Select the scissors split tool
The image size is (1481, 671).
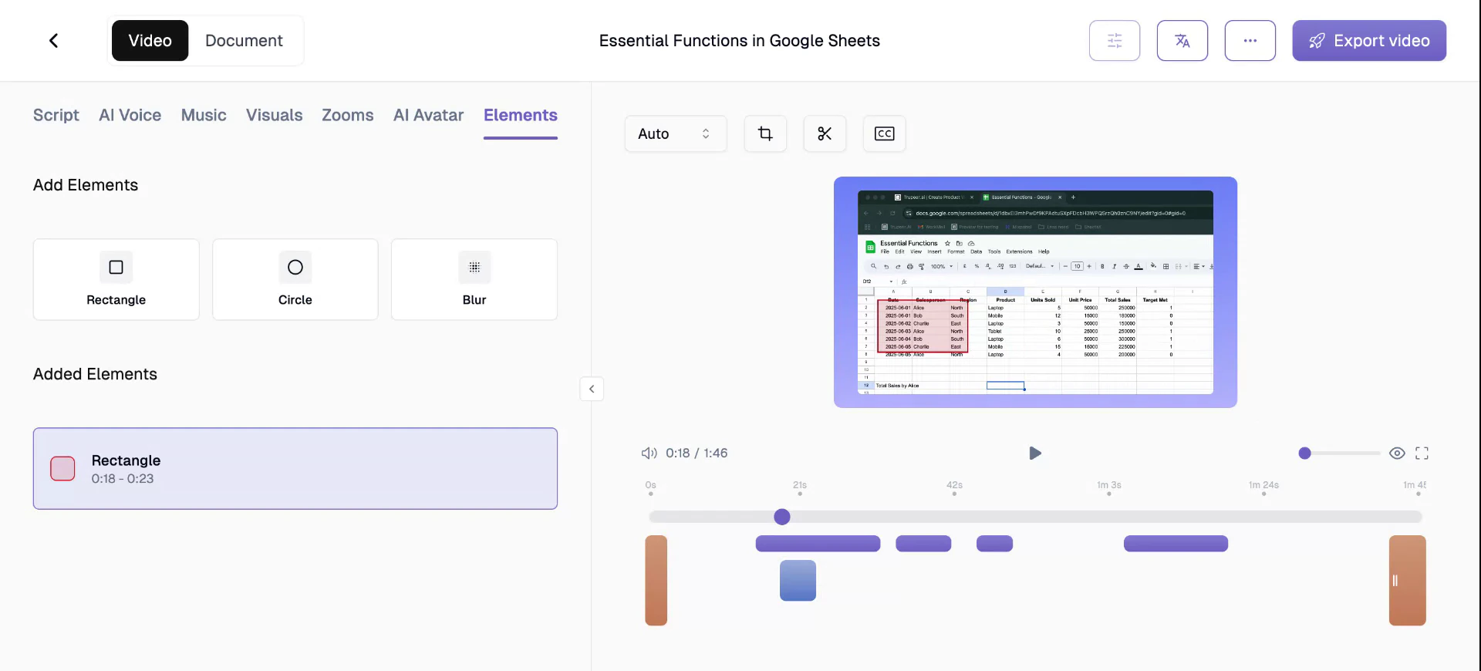click(825, 133)
